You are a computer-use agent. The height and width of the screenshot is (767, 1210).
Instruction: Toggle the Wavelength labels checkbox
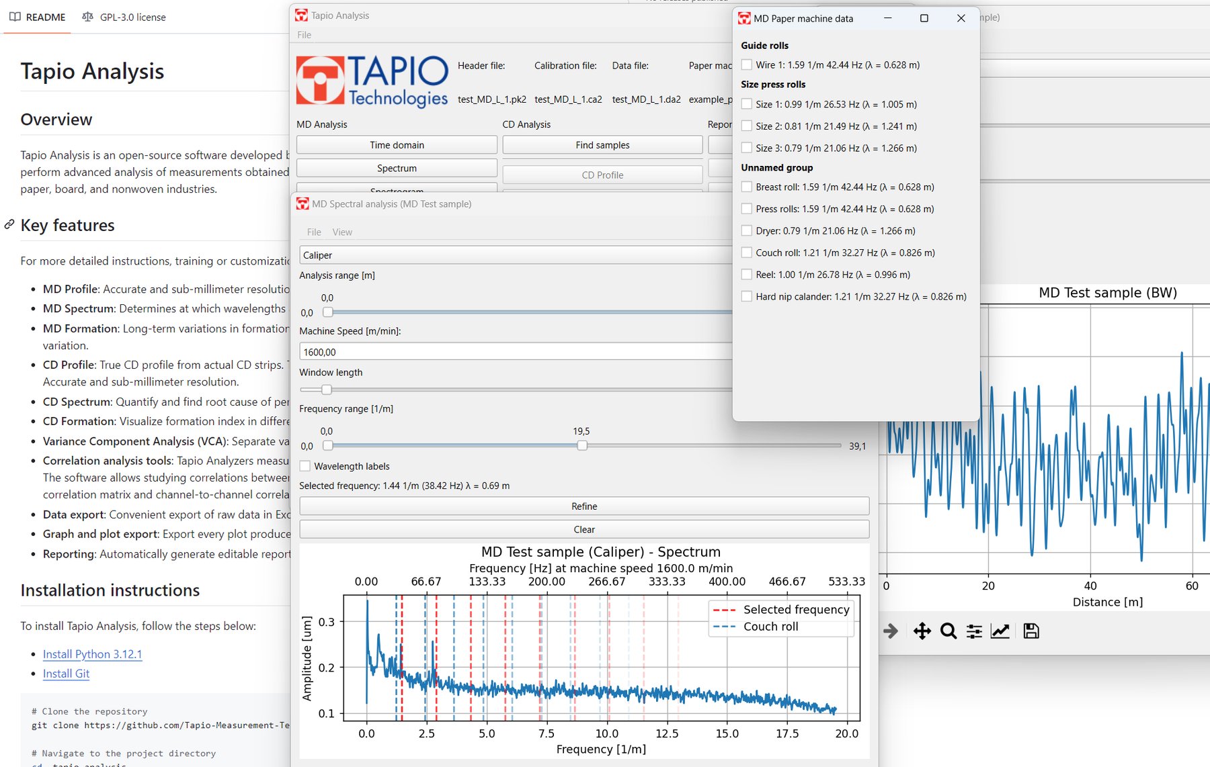tap(305, 466)
